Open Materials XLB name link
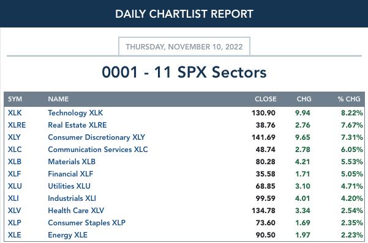The height and width of the screenshot is (243, 368). [x=72, y=162]
